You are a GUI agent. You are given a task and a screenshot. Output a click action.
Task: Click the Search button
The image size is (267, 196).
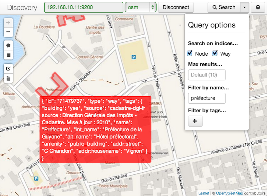[x=224, y=7]
